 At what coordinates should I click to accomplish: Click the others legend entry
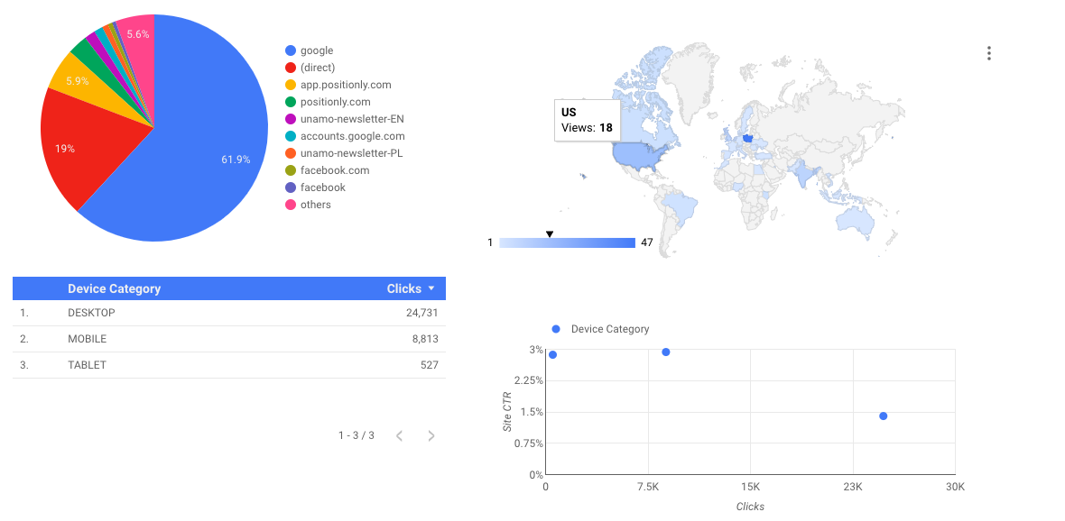click(x=309, y=205)
